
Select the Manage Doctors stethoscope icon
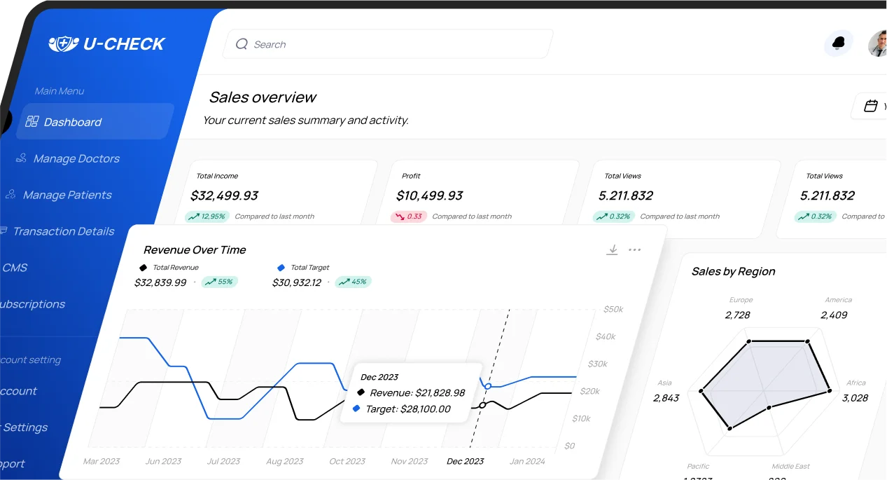click(x=20, y=158)
